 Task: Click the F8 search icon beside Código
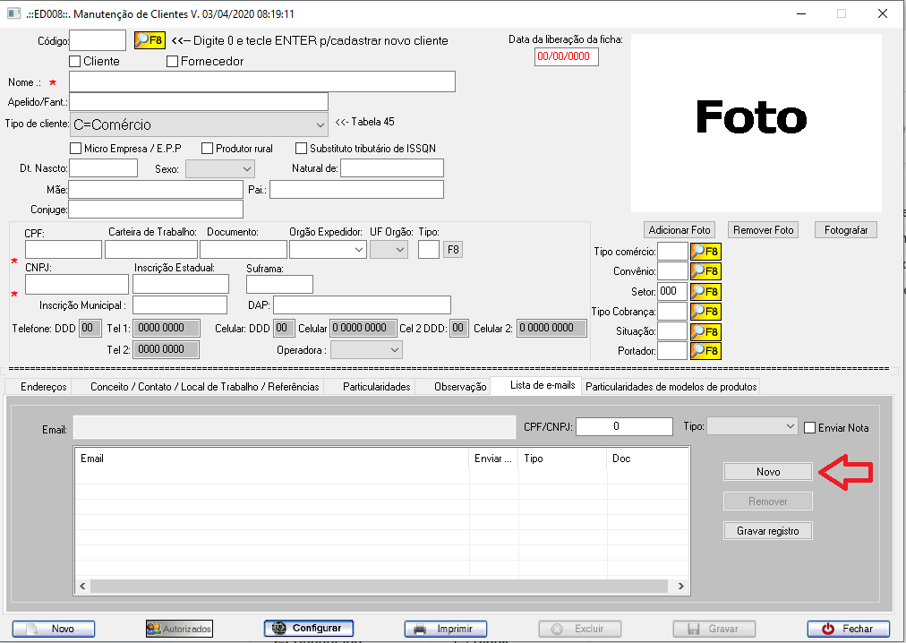(149, 40)
